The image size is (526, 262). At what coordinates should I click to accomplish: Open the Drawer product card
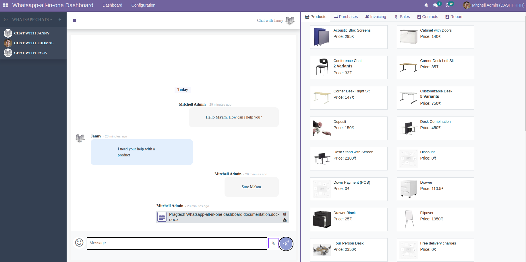(x=435, y=189)
